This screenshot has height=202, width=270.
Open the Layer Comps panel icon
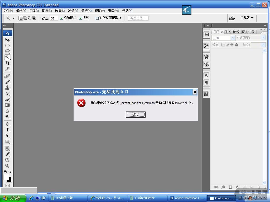point(206,94)
